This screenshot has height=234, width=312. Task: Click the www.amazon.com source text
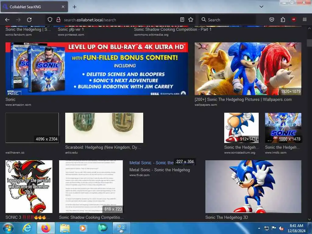18,105
